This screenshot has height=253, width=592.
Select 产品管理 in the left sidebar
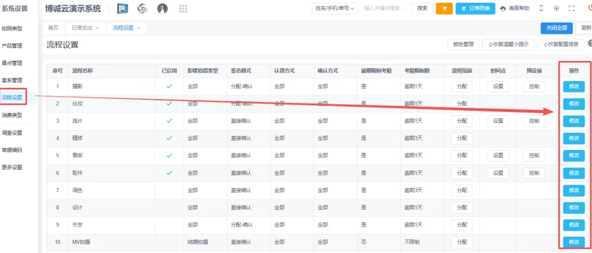[12, 45]
